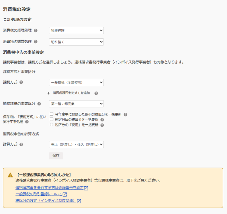Click help icon beside 税区分の「使用」を一括更新
Viewport: 227px width, 214px height.
pos(102,125)
